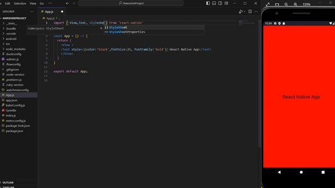Viewport: 335px width, 188px height.
Task: Open .gitignore file
Action: [13, 69]
